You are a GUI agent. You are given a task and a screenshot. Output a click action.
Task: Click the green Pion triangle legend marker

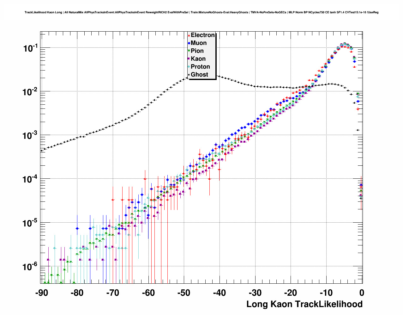189,51
